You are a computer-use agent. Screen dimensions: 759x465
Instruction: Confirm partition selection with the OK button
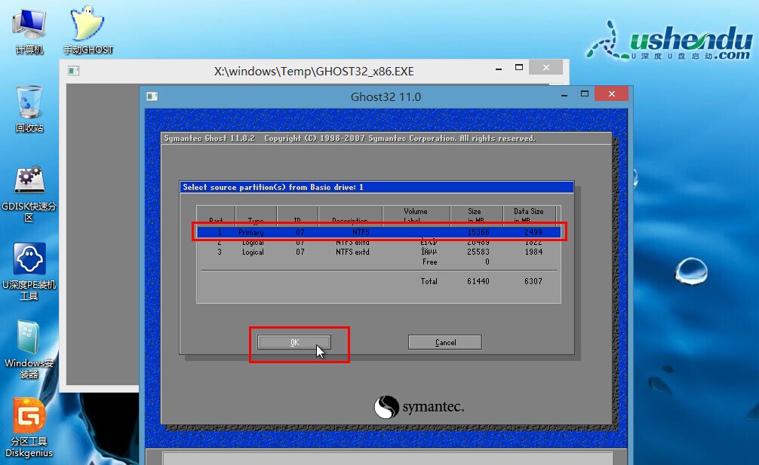pos(294,342)
